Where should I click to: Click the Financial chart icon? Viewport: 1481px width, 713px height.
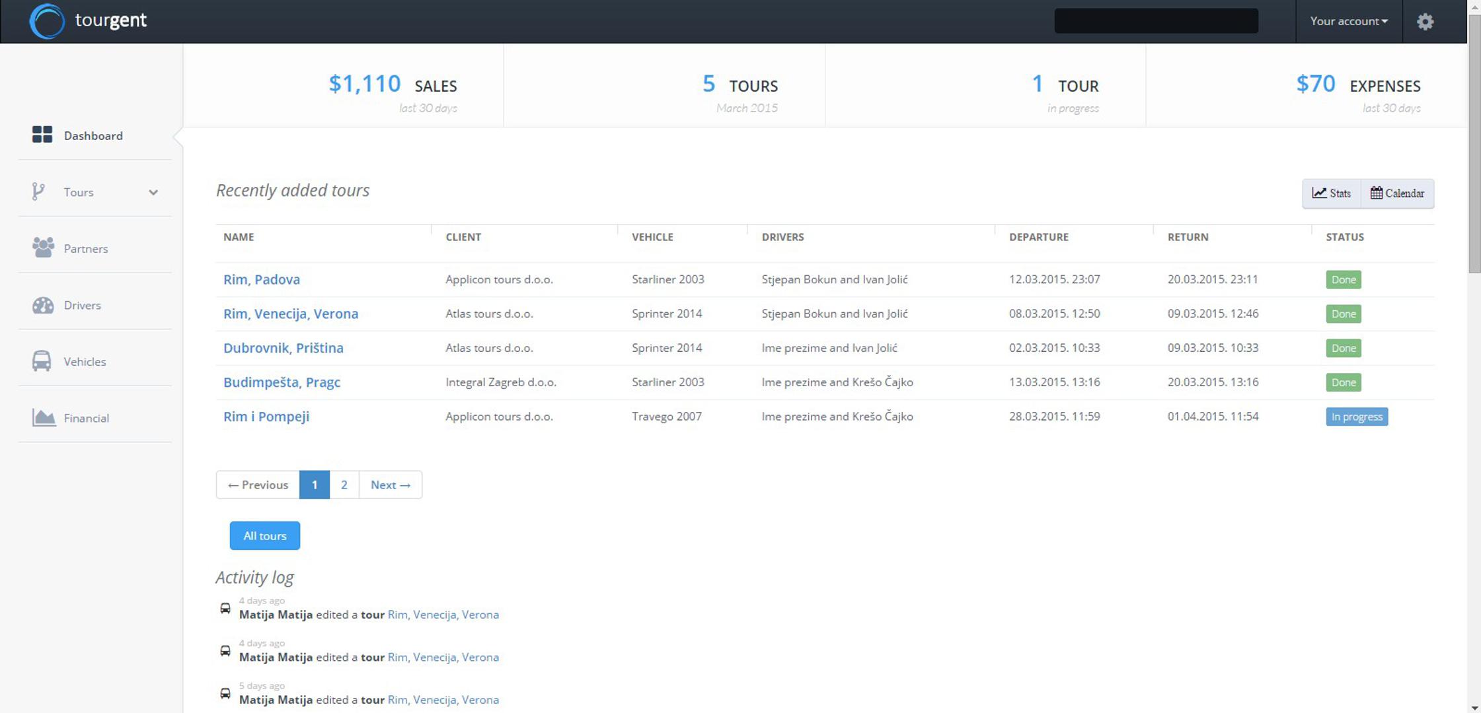coord(44,417)
